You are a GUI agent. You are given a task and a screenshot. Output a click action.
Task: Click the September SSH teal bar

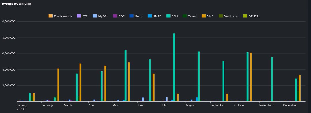pos(223,81)
